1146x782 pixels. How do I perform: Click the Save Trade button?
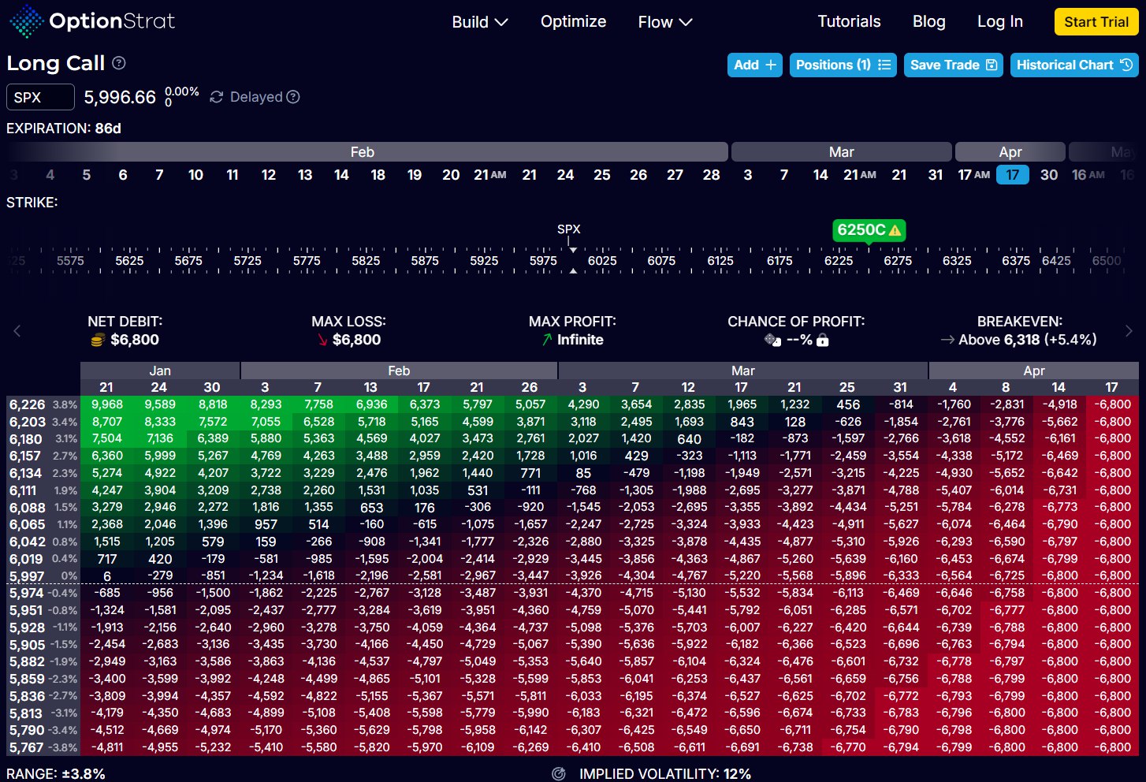(953, 65)
